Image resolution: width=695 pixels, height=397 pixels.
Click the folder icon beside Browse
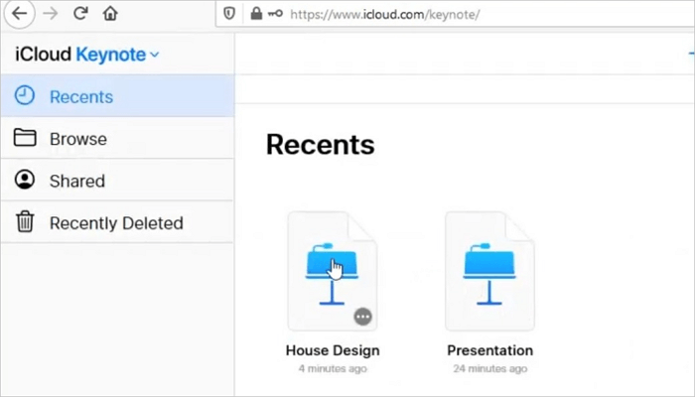pos(25,137)
